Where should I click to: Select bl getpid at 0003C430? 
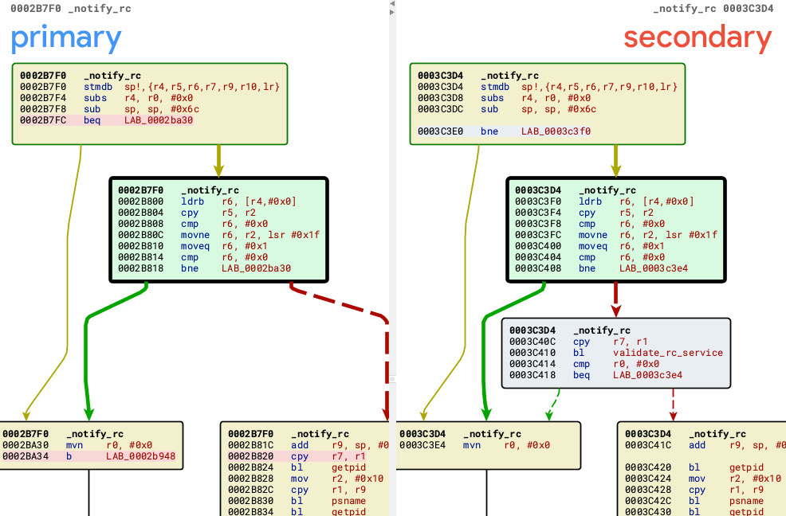[x=694, y=511]
